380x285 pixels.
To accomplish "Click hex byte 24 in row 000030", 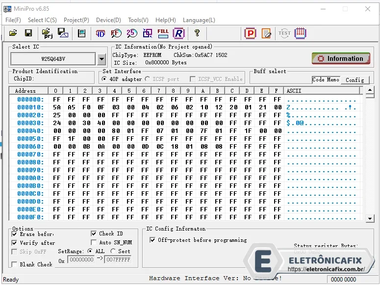I will point(57,123).
